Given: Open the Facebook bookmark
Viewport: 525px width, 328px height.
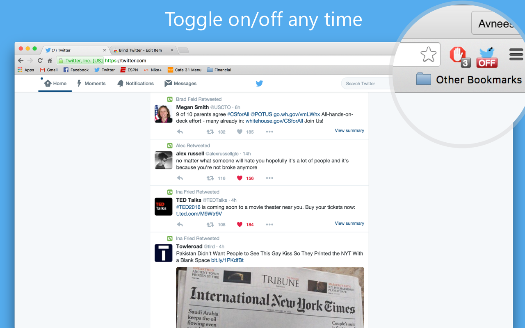Looking at the screenshot, I should click(x=76, y=70).
